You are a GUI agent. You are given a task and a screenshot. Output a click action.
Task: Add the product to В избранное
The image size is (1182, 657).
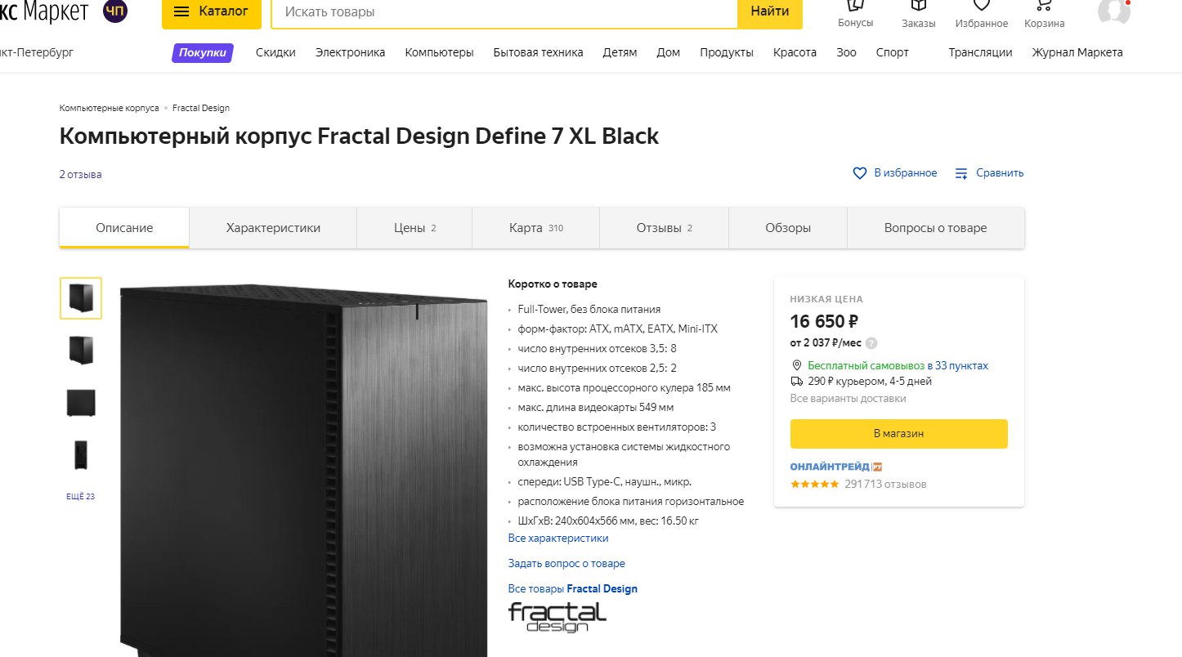point(895,173)
